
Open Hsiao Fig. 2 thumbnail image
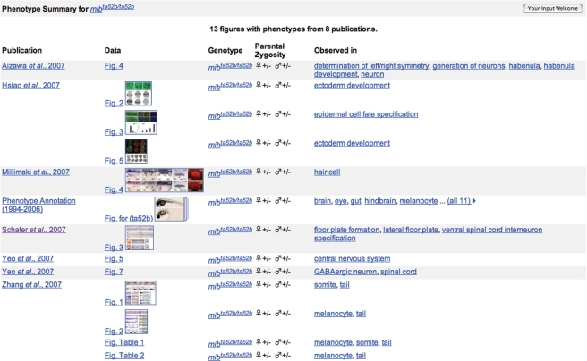[141, 92]
